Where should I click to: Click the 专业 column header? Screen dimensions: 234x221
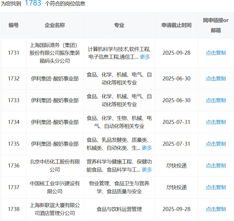point(119,25)
